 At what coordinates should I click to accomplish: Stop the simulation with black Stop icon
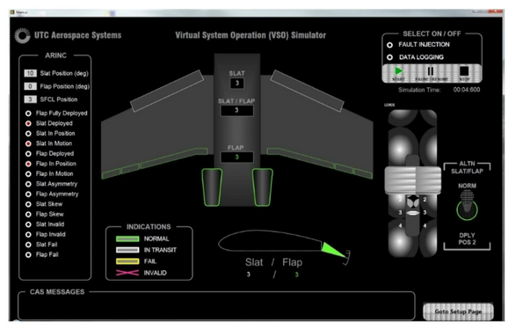[464, 70]
